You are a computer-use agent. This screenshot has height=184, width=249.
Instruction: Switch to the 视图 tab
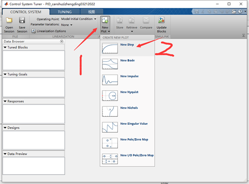click(92, 12)
